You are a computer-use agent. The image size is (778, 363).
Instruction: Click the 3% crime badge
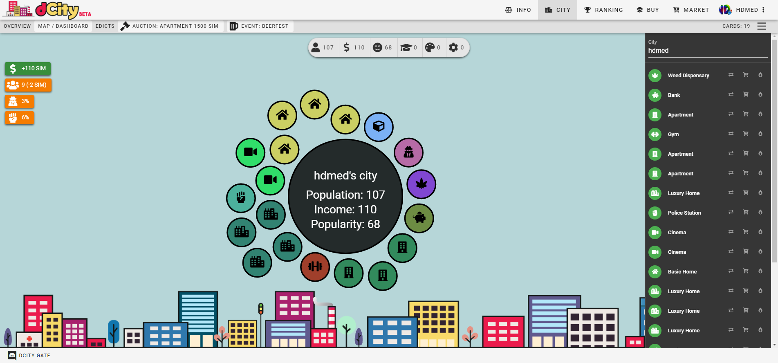click(19, 101)
